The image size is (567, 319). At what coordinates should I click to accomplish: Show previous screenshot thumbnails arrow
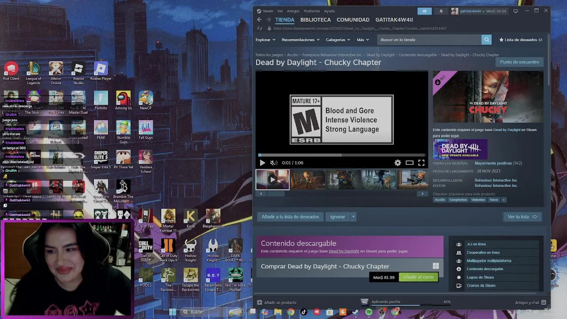click(261, 194)
